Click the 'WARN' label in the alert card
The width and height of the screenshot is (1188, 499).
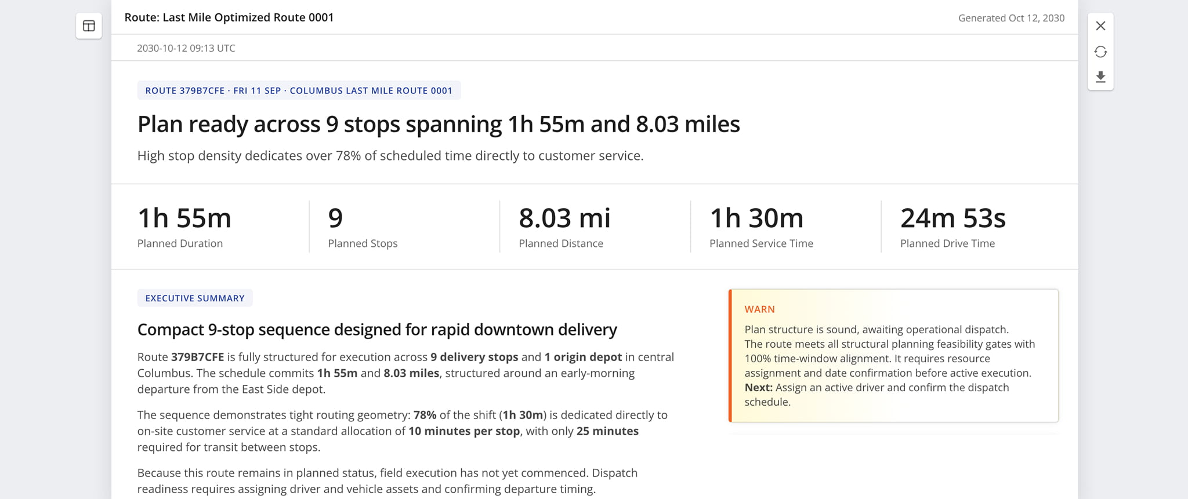tap(759, 309)
